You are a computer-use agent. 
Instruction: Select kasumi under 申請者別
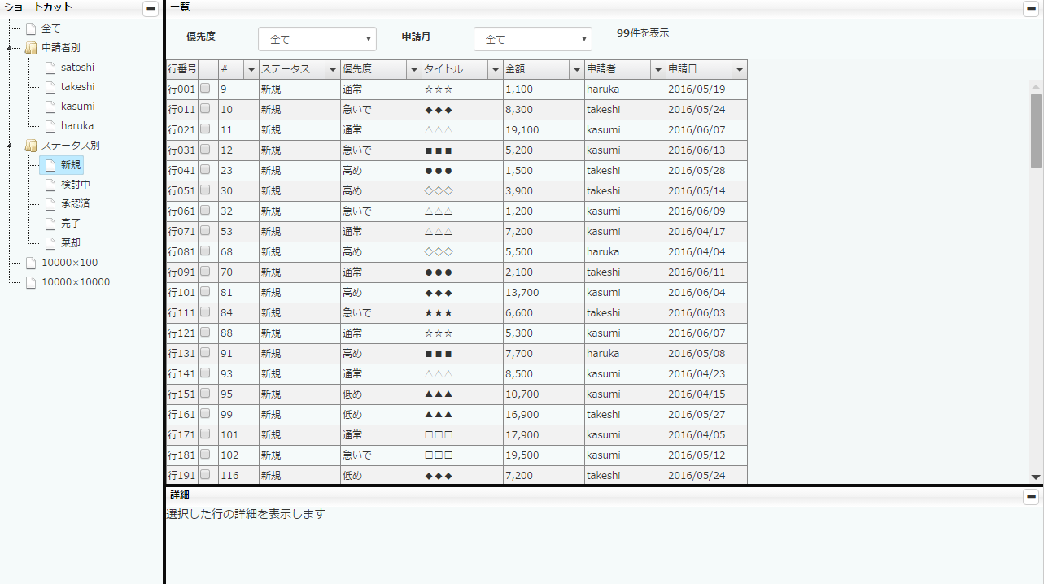[x=77, y=107]
